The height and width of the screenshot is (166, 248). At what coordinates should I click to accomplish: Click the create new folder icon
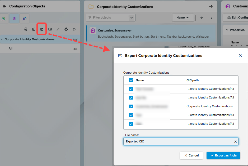[50, 29]
